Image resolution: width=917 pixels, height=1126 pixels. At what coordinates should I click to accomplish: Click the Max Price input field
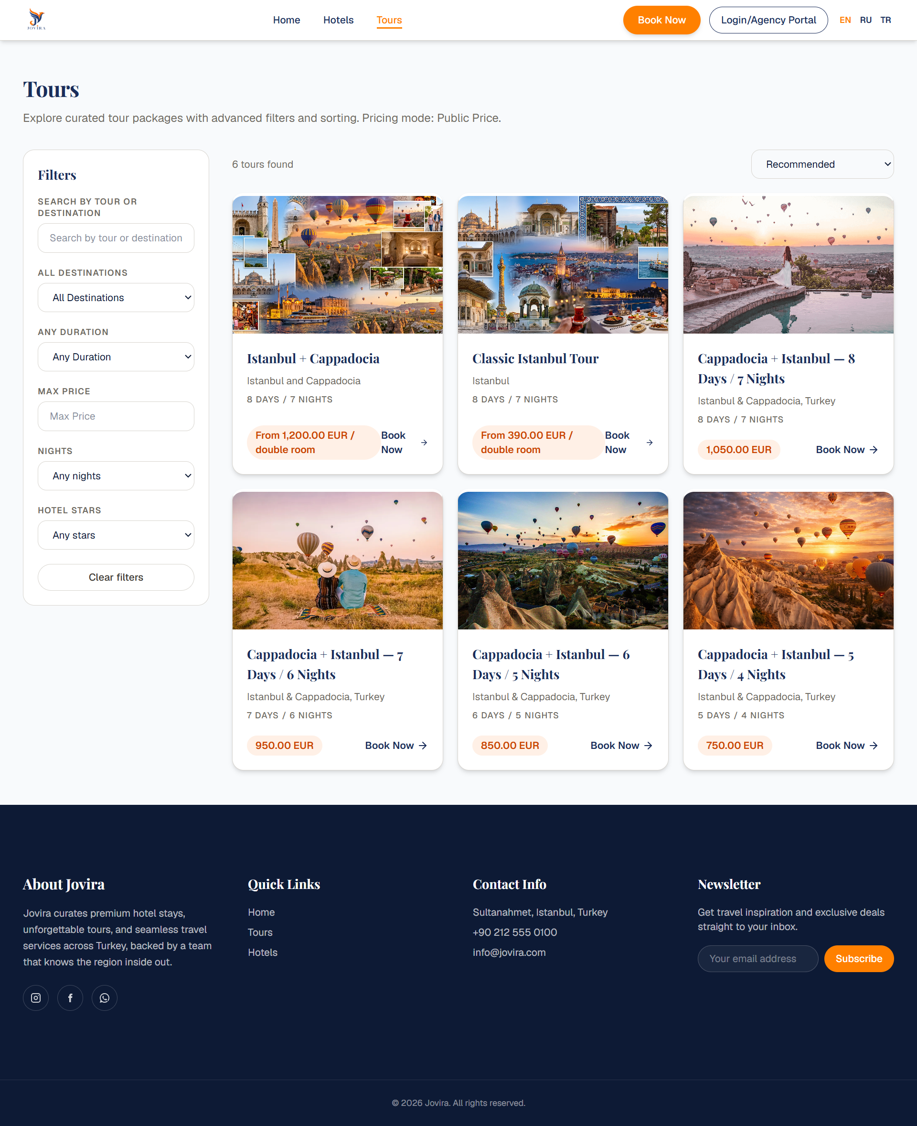[x=116, y=416]
